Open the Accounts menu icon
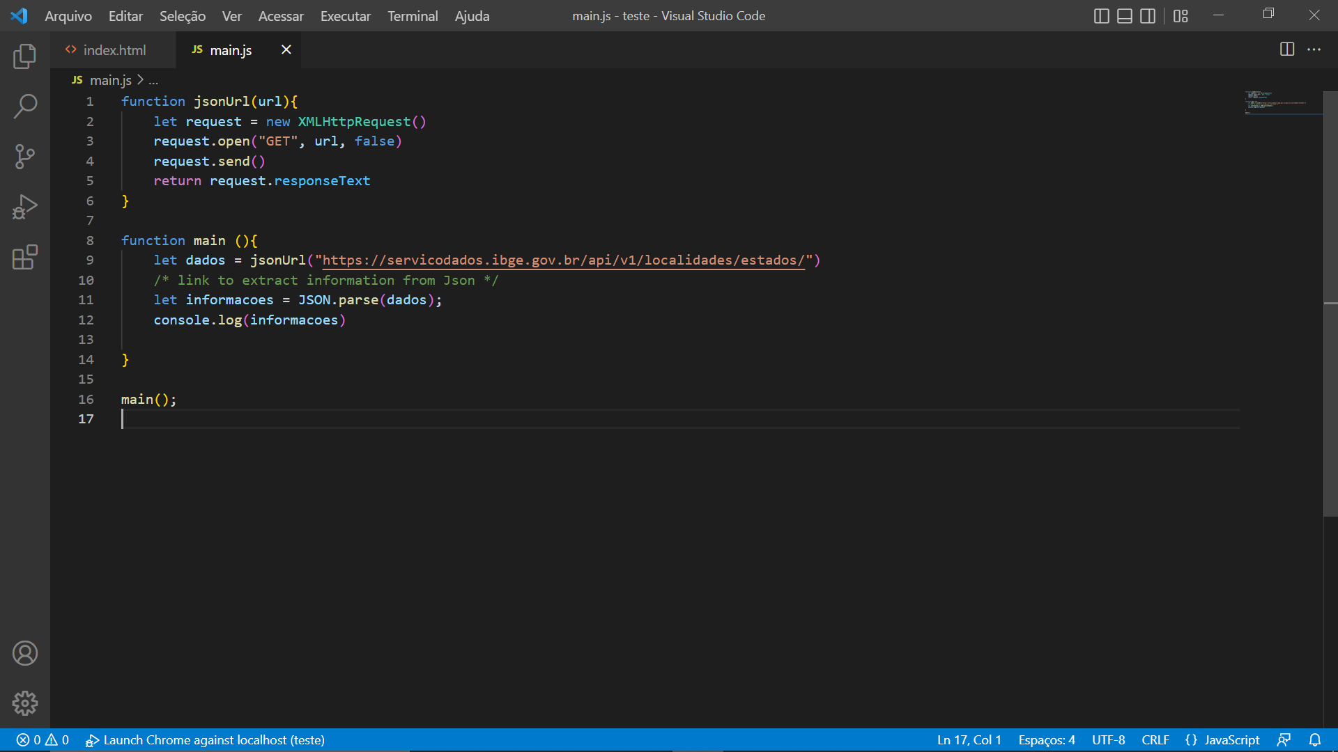The width and height of the screenshot is (1338, 752). click(x=25, y=653)
